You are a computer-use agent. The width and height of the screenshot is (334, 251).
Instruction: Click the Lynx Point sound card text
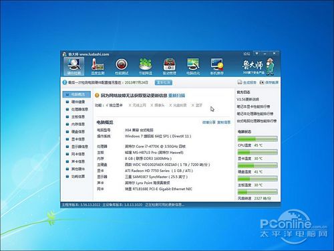[148, 183]
